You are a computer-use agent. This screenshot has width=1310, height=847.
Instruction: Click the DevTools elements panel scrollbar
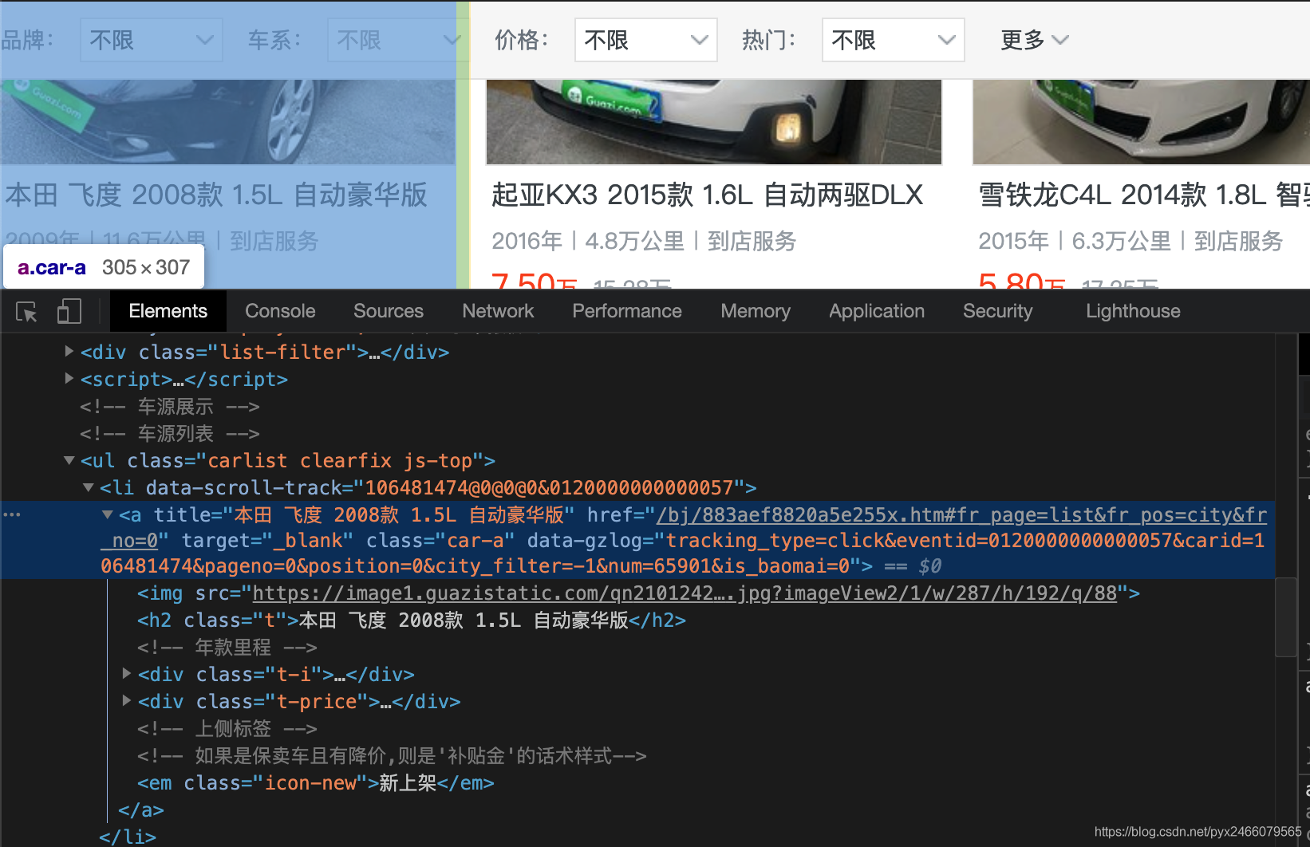point(1285,617)
